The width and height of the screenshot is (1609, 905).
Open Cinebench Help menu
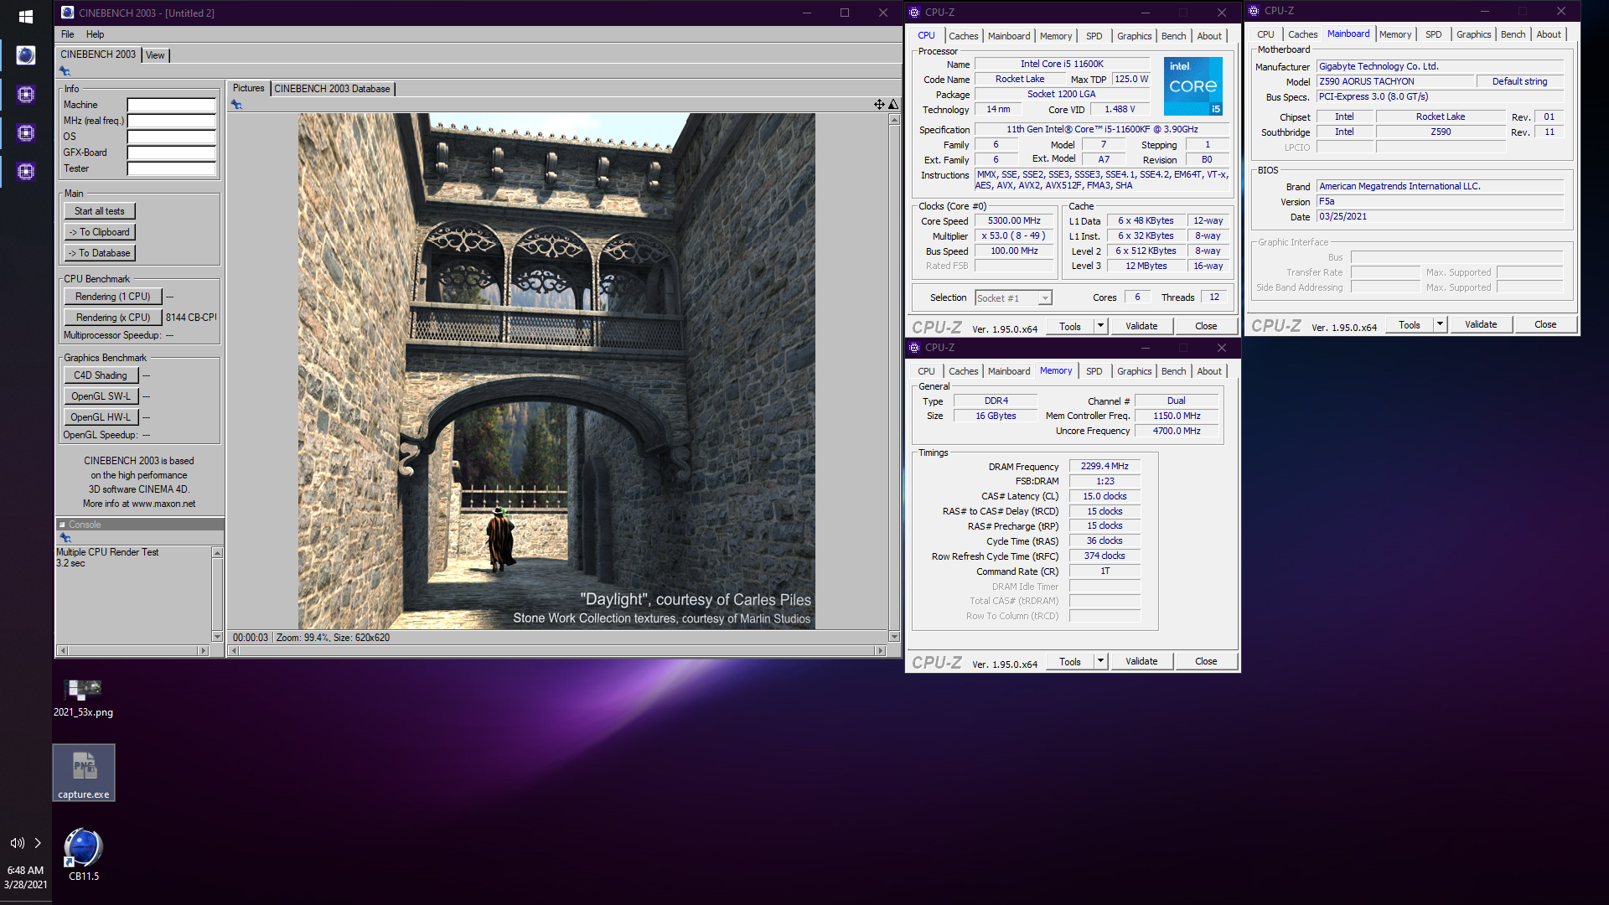tap(96, 34)
